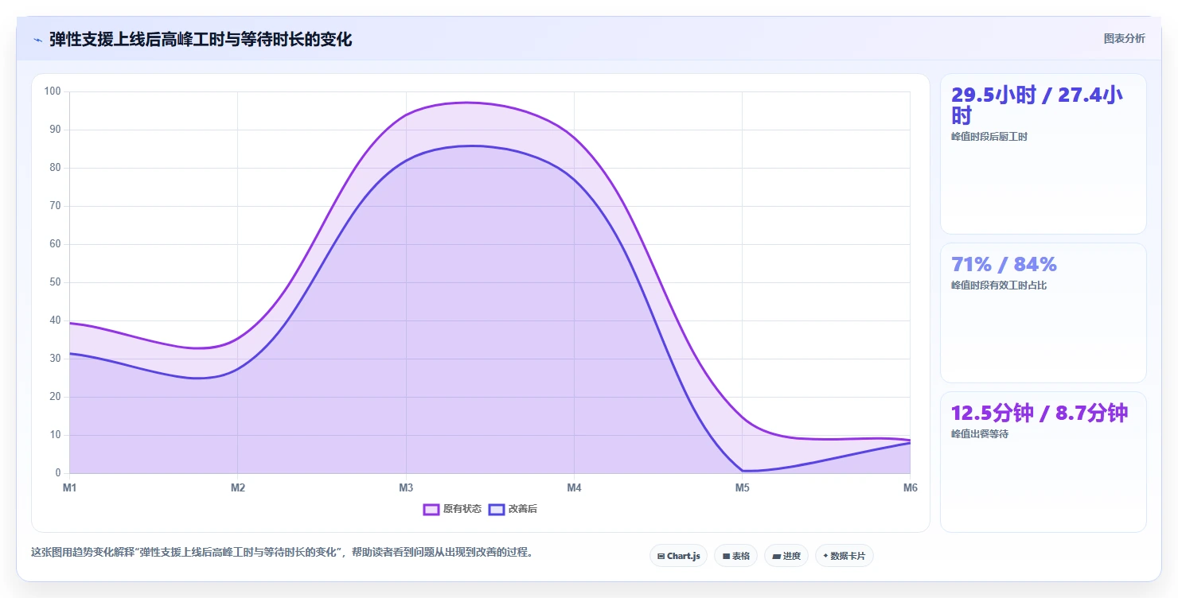Click the blue 改善后 legend swatch
This screenshot has height=598, width=1178.
click(497, 509)
